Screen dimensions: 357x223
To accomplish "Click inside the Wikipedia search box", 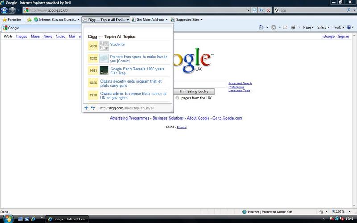I will click(x=313, y=10).
